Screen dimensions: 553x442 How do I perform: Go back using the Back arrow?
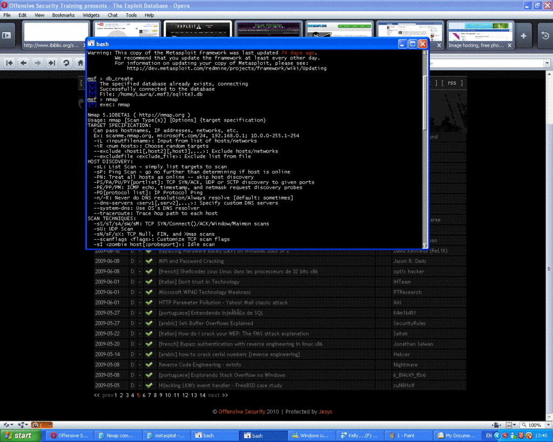pyautogui.click(x=24, y=63)
